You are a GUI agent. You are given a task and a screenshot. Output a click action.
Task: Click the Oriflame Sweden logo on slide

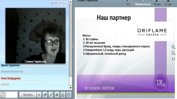coord(152,32)
